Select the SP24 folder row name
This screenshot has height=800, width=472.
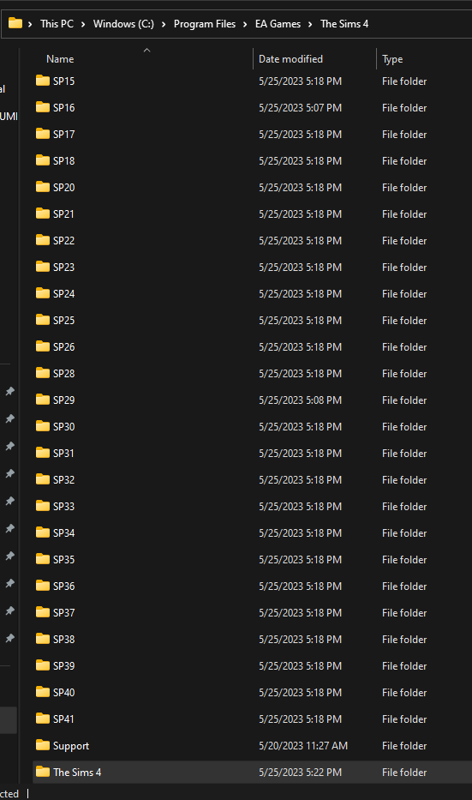point(63,294)
